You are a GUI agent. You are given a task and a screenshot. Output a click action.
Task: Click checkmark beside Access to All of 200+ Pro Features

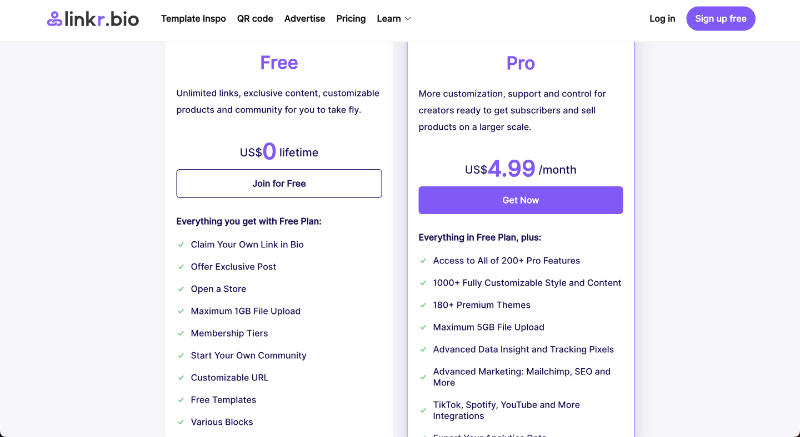coord(423,261)
